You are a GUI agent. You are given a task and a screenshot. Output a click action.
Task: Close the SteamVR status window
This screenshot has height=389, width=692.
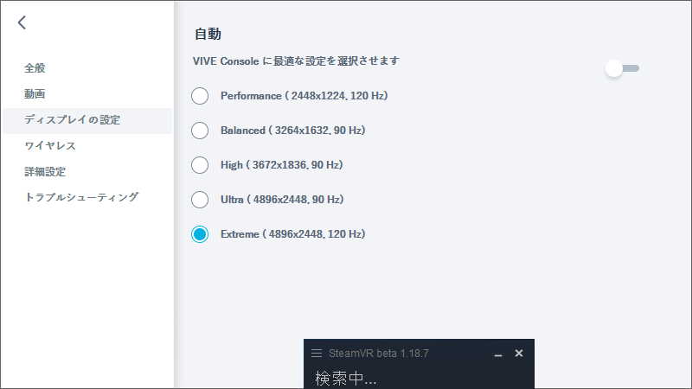pyautogui.click(x=519, y=354)
